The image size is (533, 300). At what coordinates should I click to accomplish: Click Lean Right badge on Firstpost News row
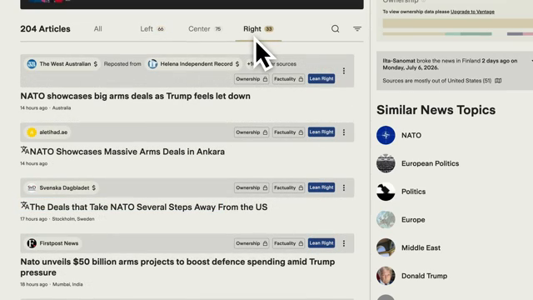pyautogui.click(x=321, y=243)
